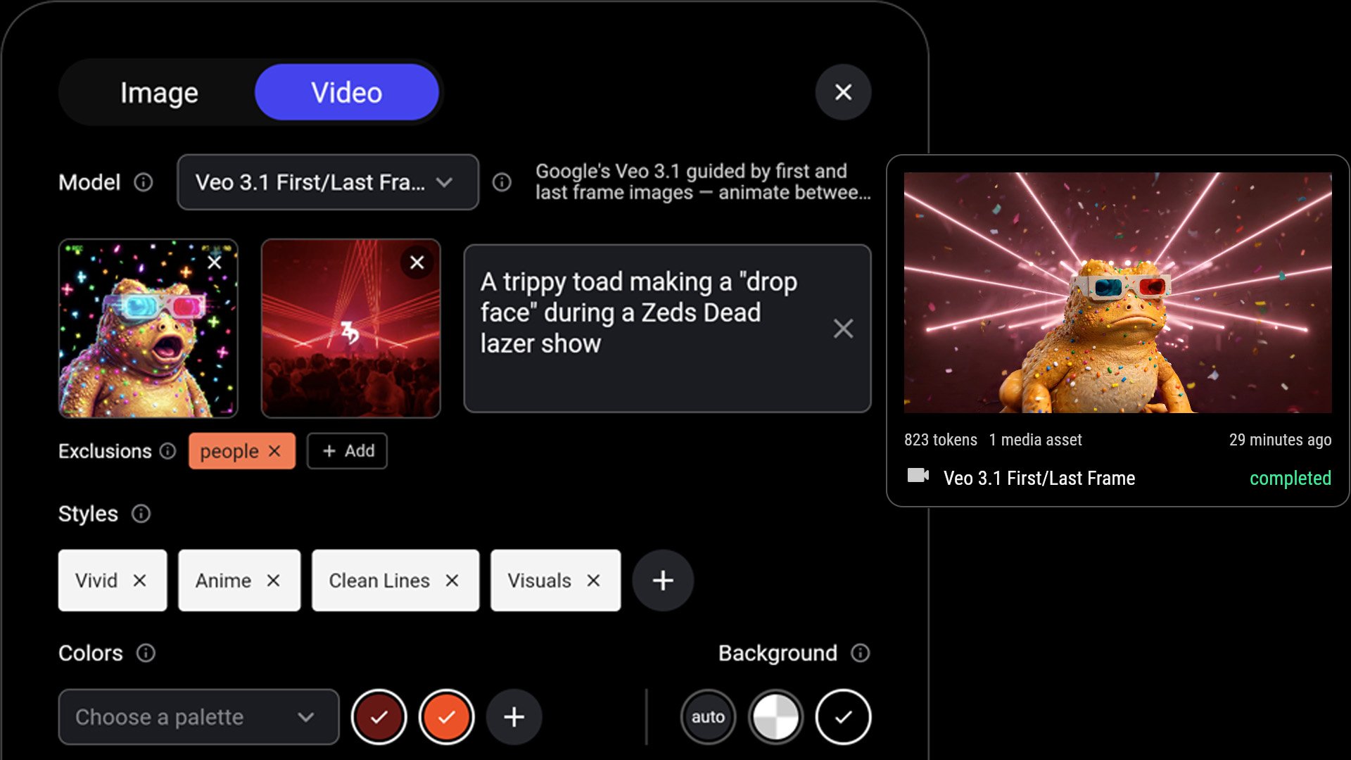Select the orange color swatch

coord(446,716)
